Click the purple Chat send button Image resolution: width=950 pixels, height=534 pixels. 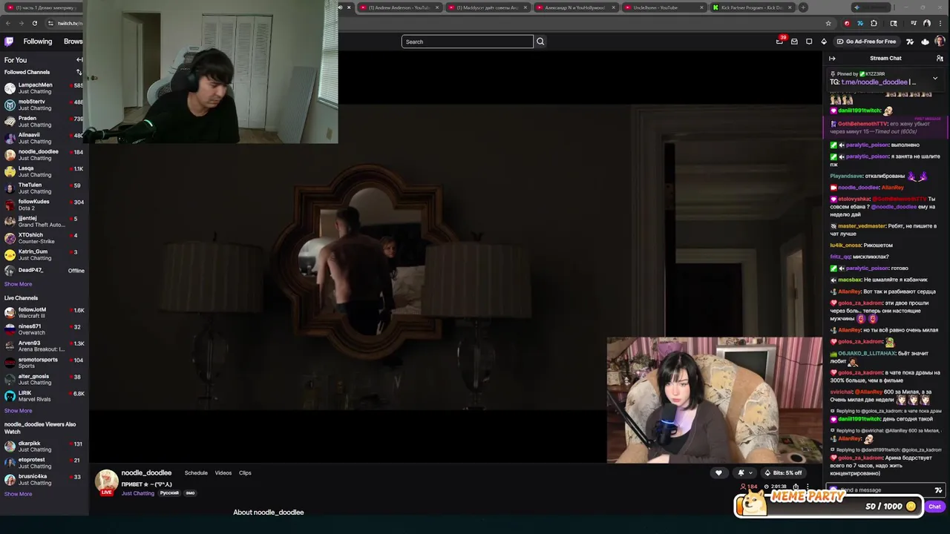click(934, 507)
